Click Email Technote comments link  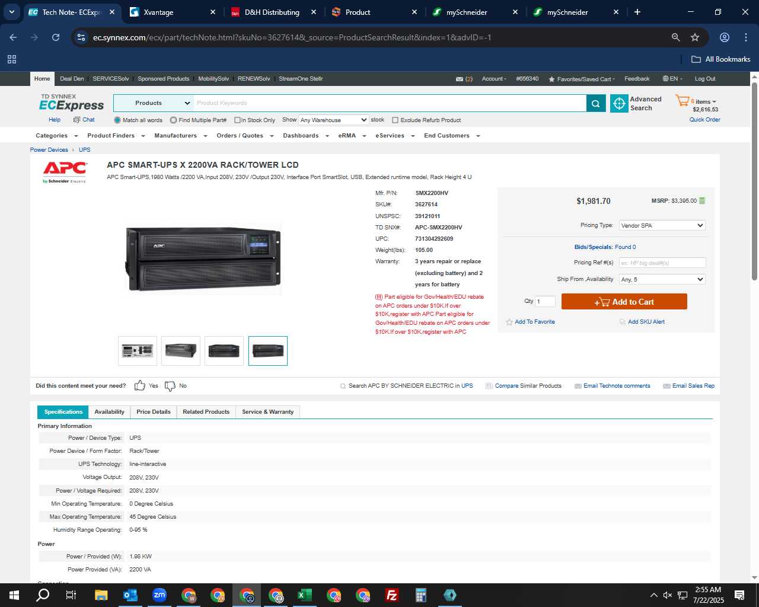point(617,386)
